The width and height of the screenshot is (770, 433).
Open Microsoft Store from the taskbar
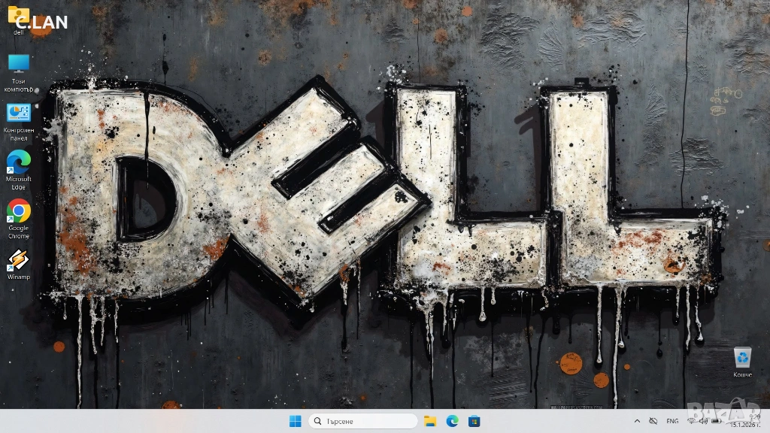coord(474,421)
